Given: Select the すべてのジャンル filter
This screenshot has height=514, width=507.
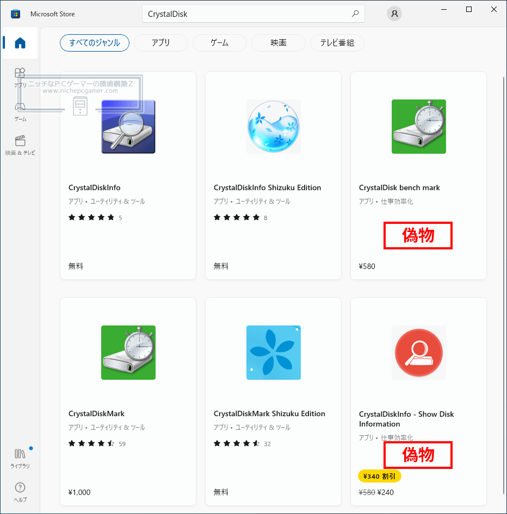Looking at the screenshot, I should (x=95, y=43).
